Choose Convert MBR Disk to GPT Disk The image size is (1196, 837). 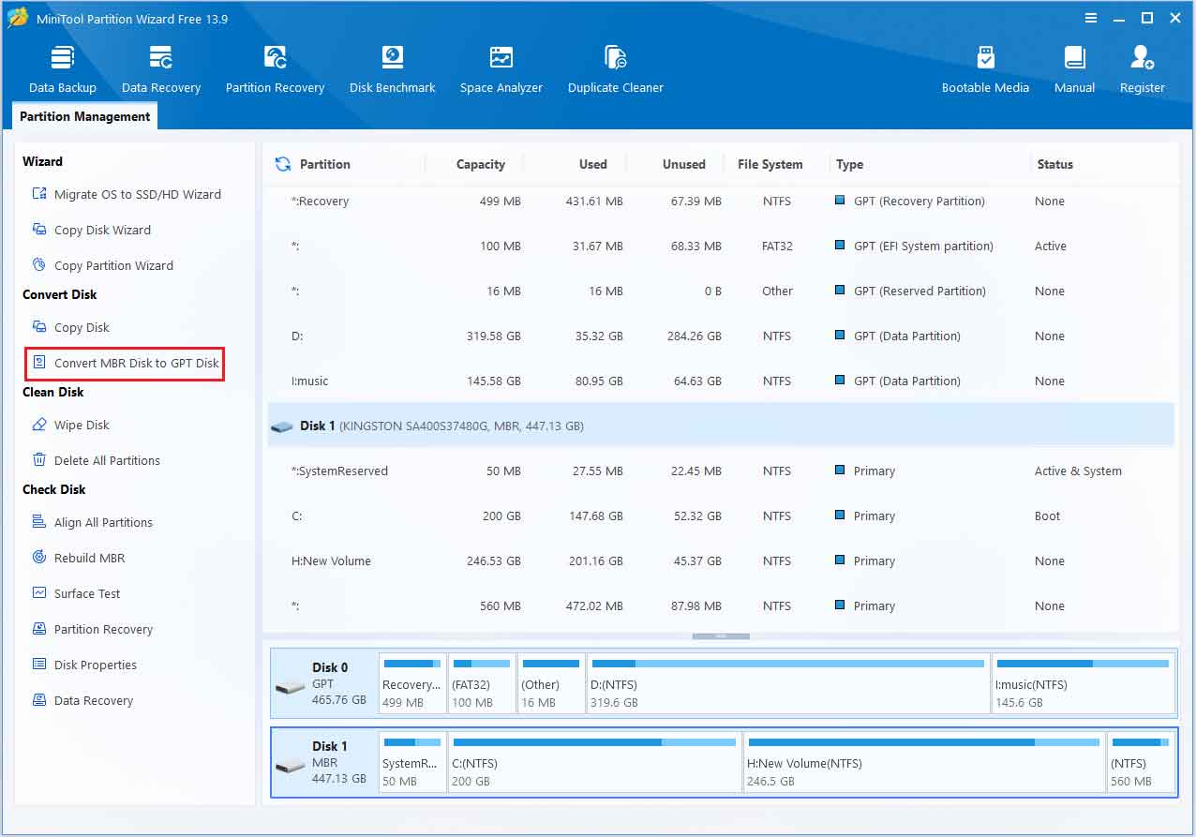point(125,363)
